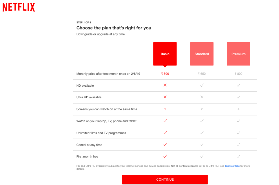This screenshot has width=279, height=185.
Task: Click the checkmark for Premium Ultra HD
Action: 238,97
